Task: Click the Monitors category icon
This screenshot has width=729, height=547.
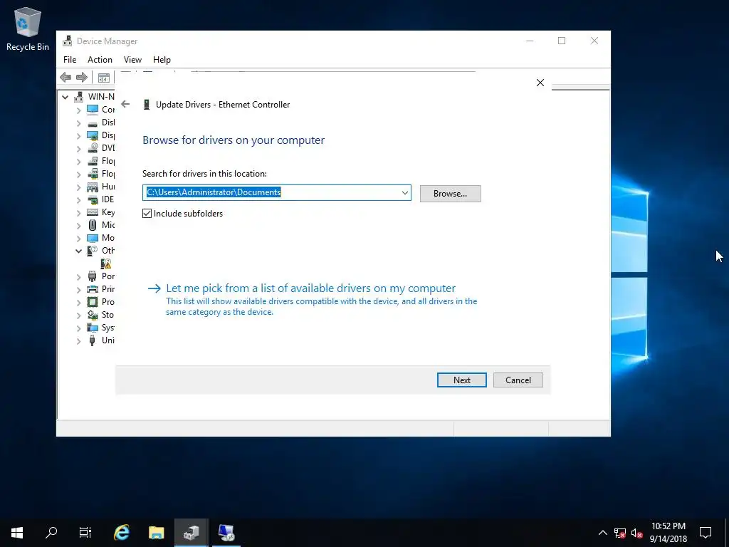Action: click(x=93, y=238)
